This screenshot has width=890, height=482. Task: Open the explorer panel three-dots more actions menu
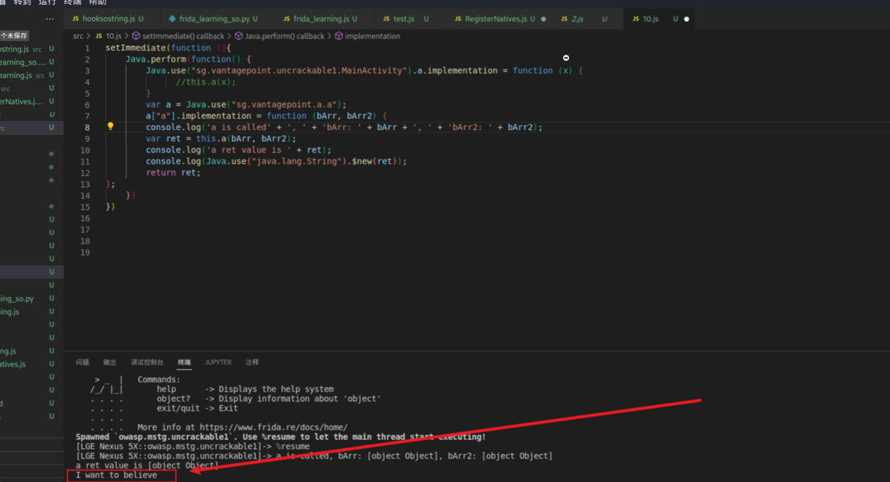coord(50,19)
